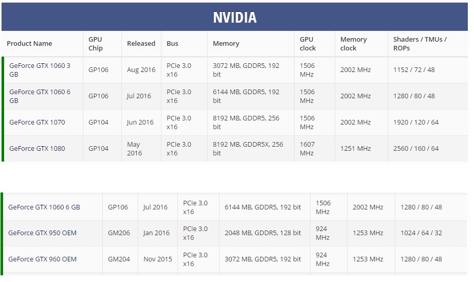This screenshot has height=282, width=474.
Task: Select the 8192 MB, GDDR5X, 256 bit cell
Action: (x=248, y=149)
